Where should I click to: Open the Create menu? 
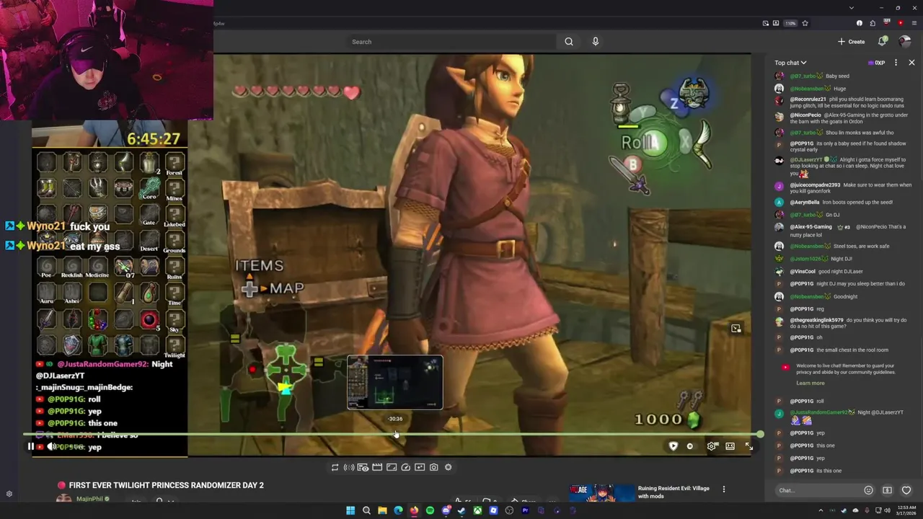coord(852,42)
